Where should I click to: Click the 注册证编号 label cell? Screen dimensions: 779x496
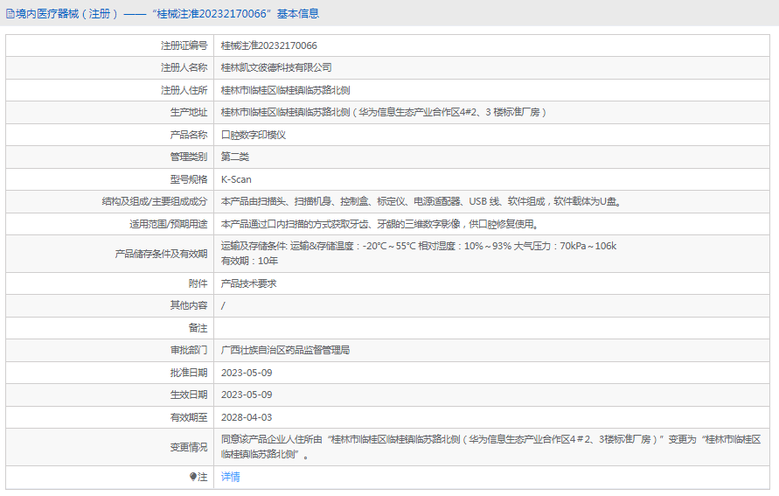click(184, 45)
